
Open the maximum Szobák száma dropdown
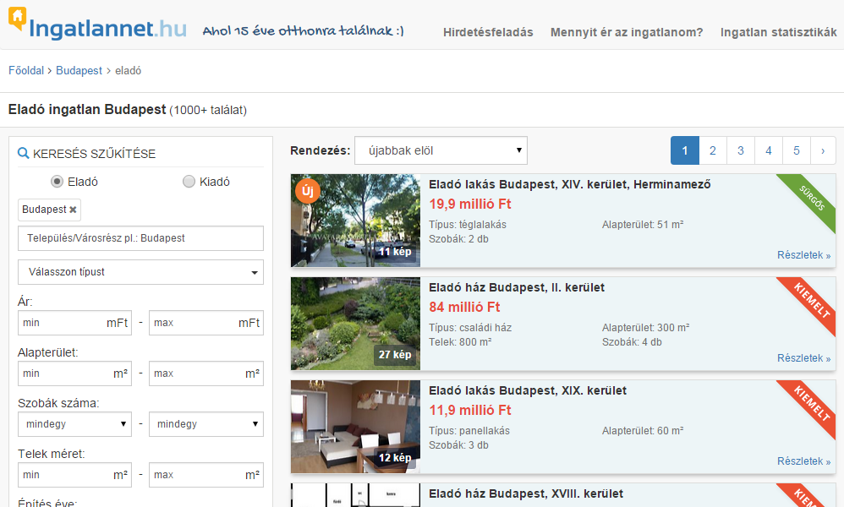[206, 424]
